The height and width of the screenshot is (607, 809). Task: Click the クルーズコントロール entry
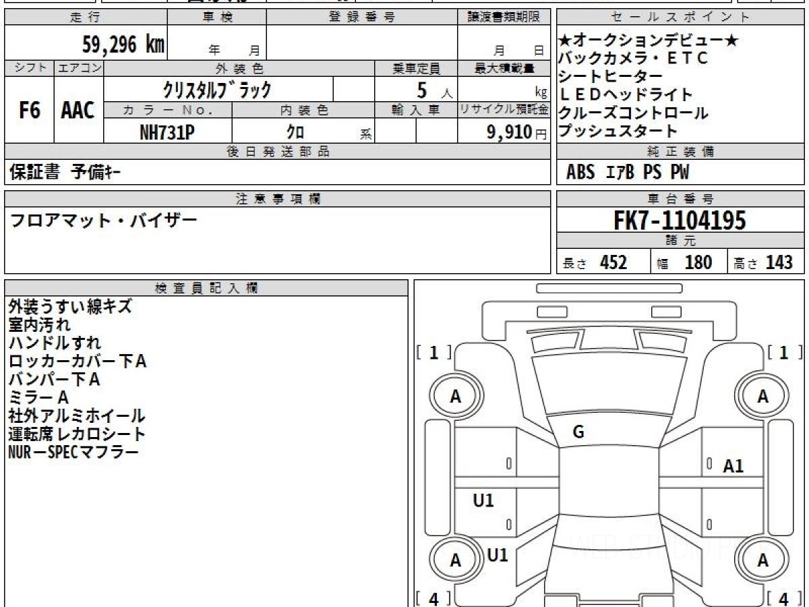point(634,113)
